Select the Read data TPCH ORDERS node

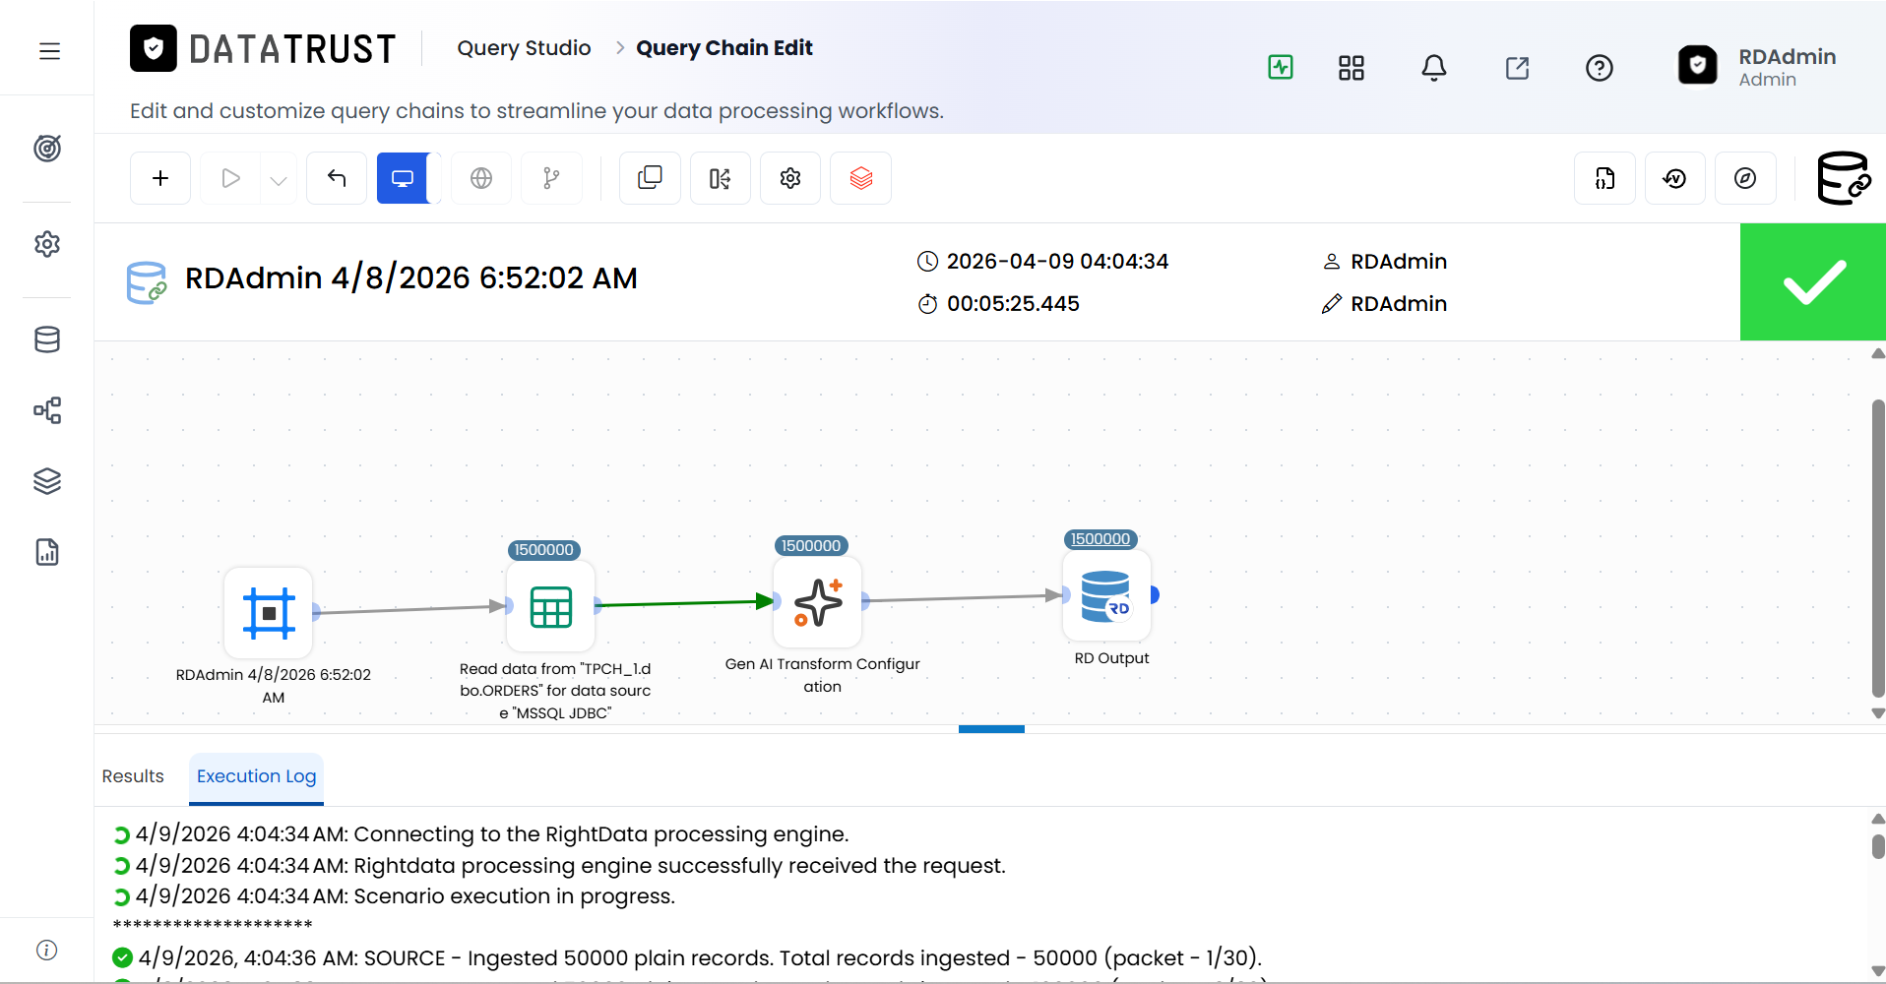pos(551,606)
